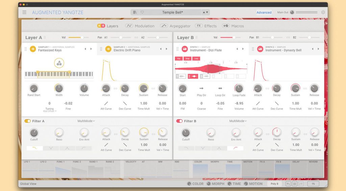Toggle Filter A on/off switch
Image resolution: width=346 pixels, height=191 pixels.
coord(27,121)
